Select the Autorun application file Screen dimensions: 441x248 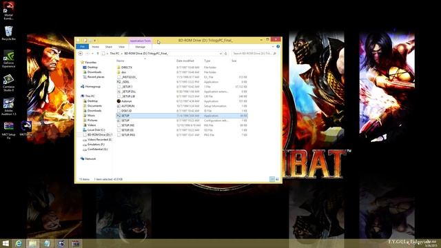tap(182, 101)
